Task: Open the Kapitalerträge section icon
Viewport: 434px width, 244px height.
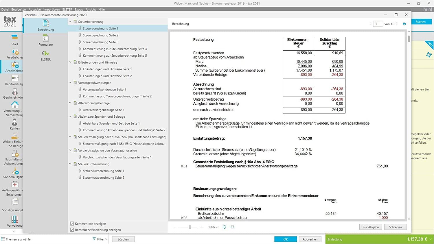Action: tap(15, 78)
